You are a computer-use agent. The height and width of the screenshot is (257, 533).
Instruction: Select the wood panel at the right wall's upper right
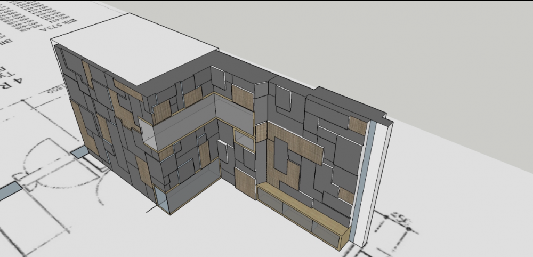coord(358,125)
